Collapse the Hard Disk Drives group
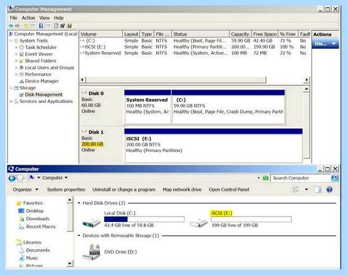 (79, 203)
